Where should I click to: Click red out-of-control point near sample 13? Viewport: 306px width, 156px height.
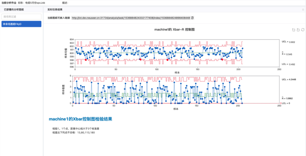pyautogui.click(x=86, y=60)
